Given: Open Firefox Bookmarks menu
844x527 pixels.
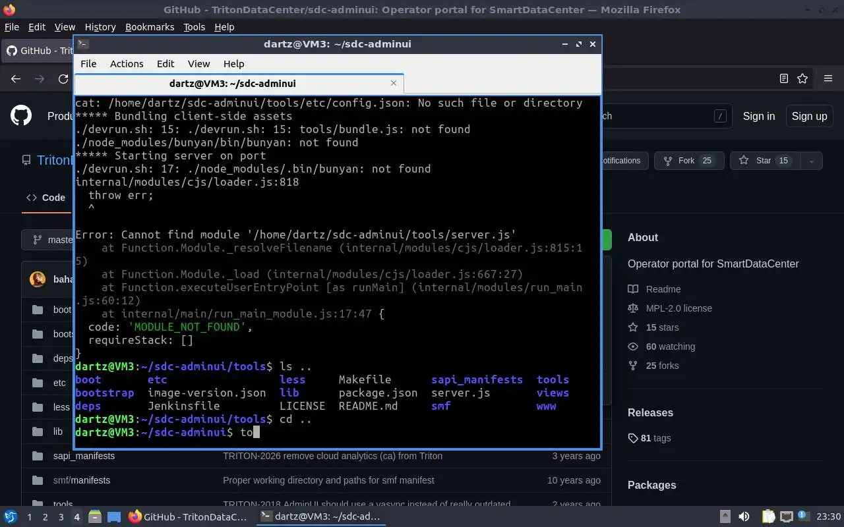Looking at the screenshot, I should coord(150,27).
